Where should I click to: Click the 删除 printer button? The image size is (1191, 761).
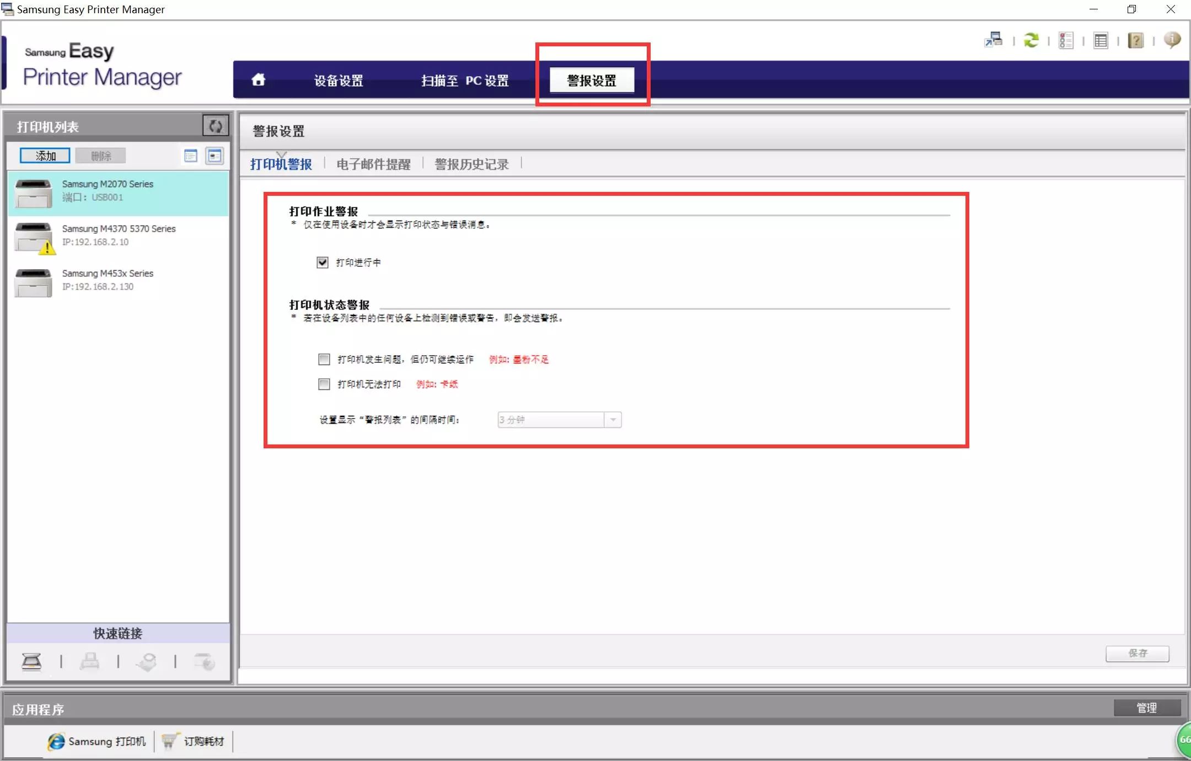tap(101, 156)
